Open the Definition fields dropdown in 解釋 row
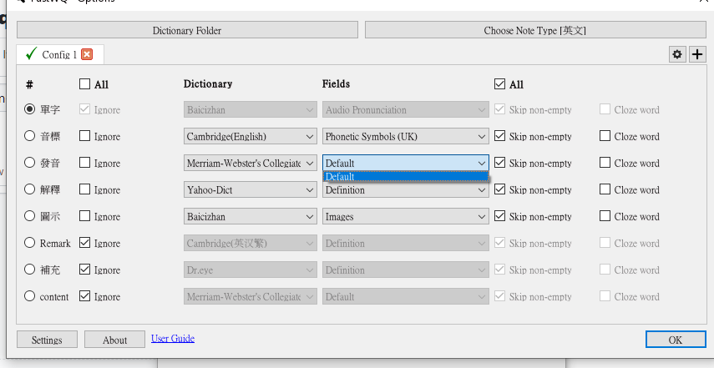The width and height of the screenshot is (714, 368). [x=406, y=189]
